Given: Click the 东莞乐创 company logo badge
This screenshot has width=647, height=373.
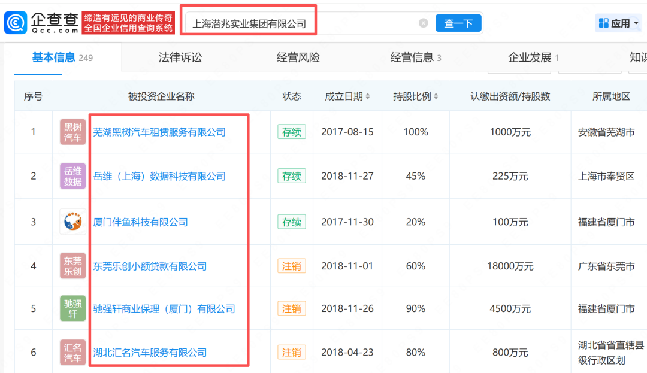Looking at the screenshot, I should tap(72, 266).
